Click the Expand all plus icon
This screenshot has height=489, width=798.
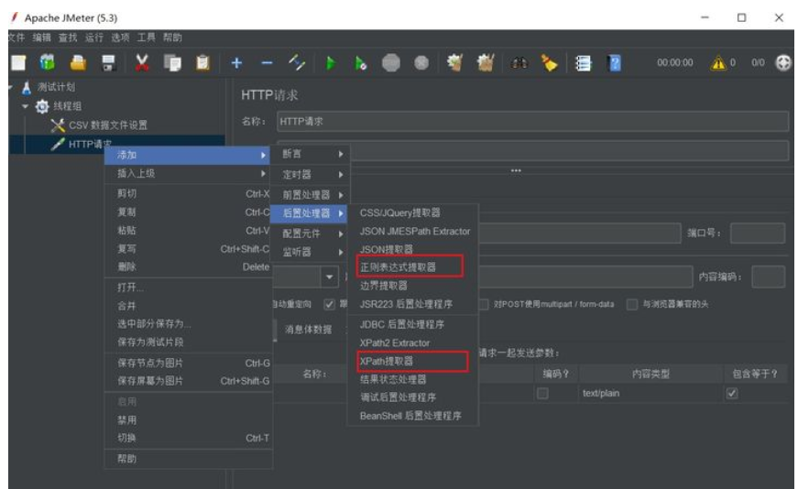[x=236, y=63]
